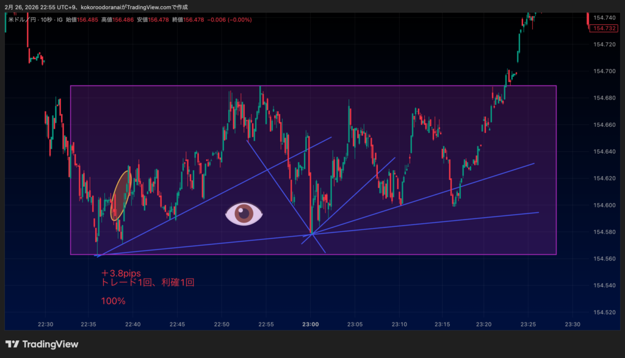Click the 154.700 label on price axis

point(603,71)
